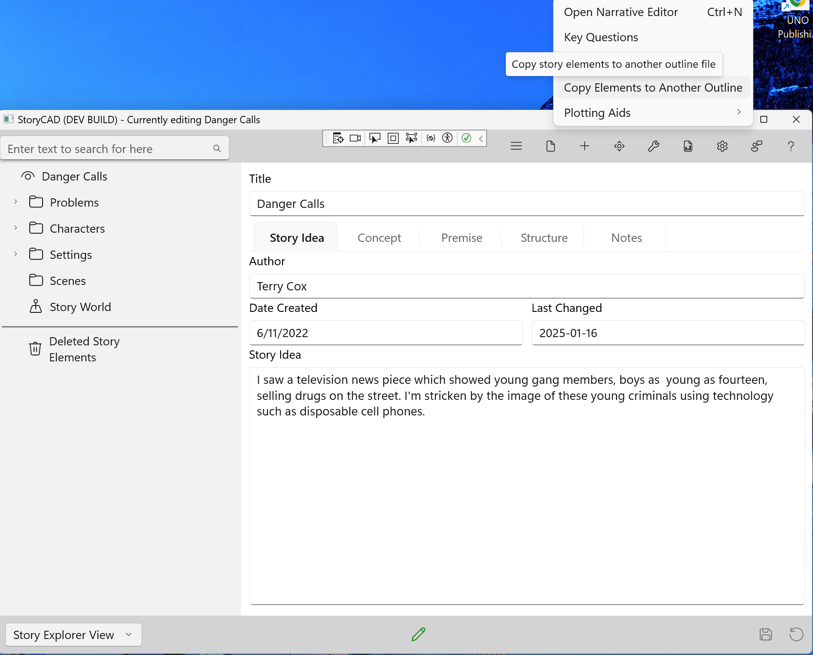Viewport: 813px width, 655px height.
Task: Expand the Problems folder chevron
Action: [15, 202]
